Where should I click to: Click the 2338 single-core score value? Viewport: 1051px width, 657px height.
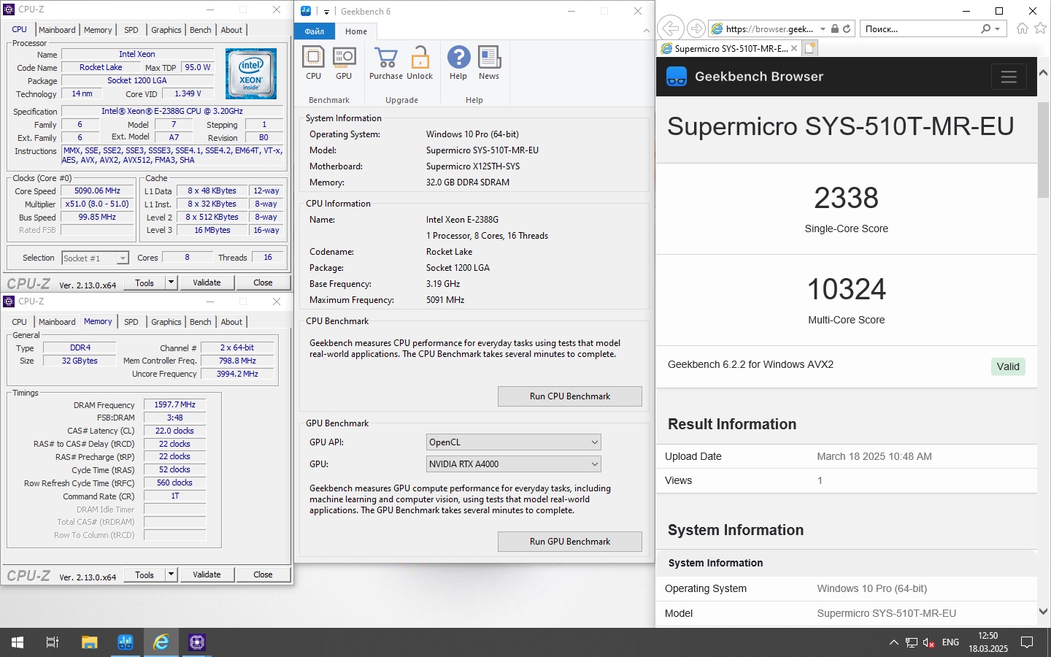pyautogui.click(x=847, y=198)
